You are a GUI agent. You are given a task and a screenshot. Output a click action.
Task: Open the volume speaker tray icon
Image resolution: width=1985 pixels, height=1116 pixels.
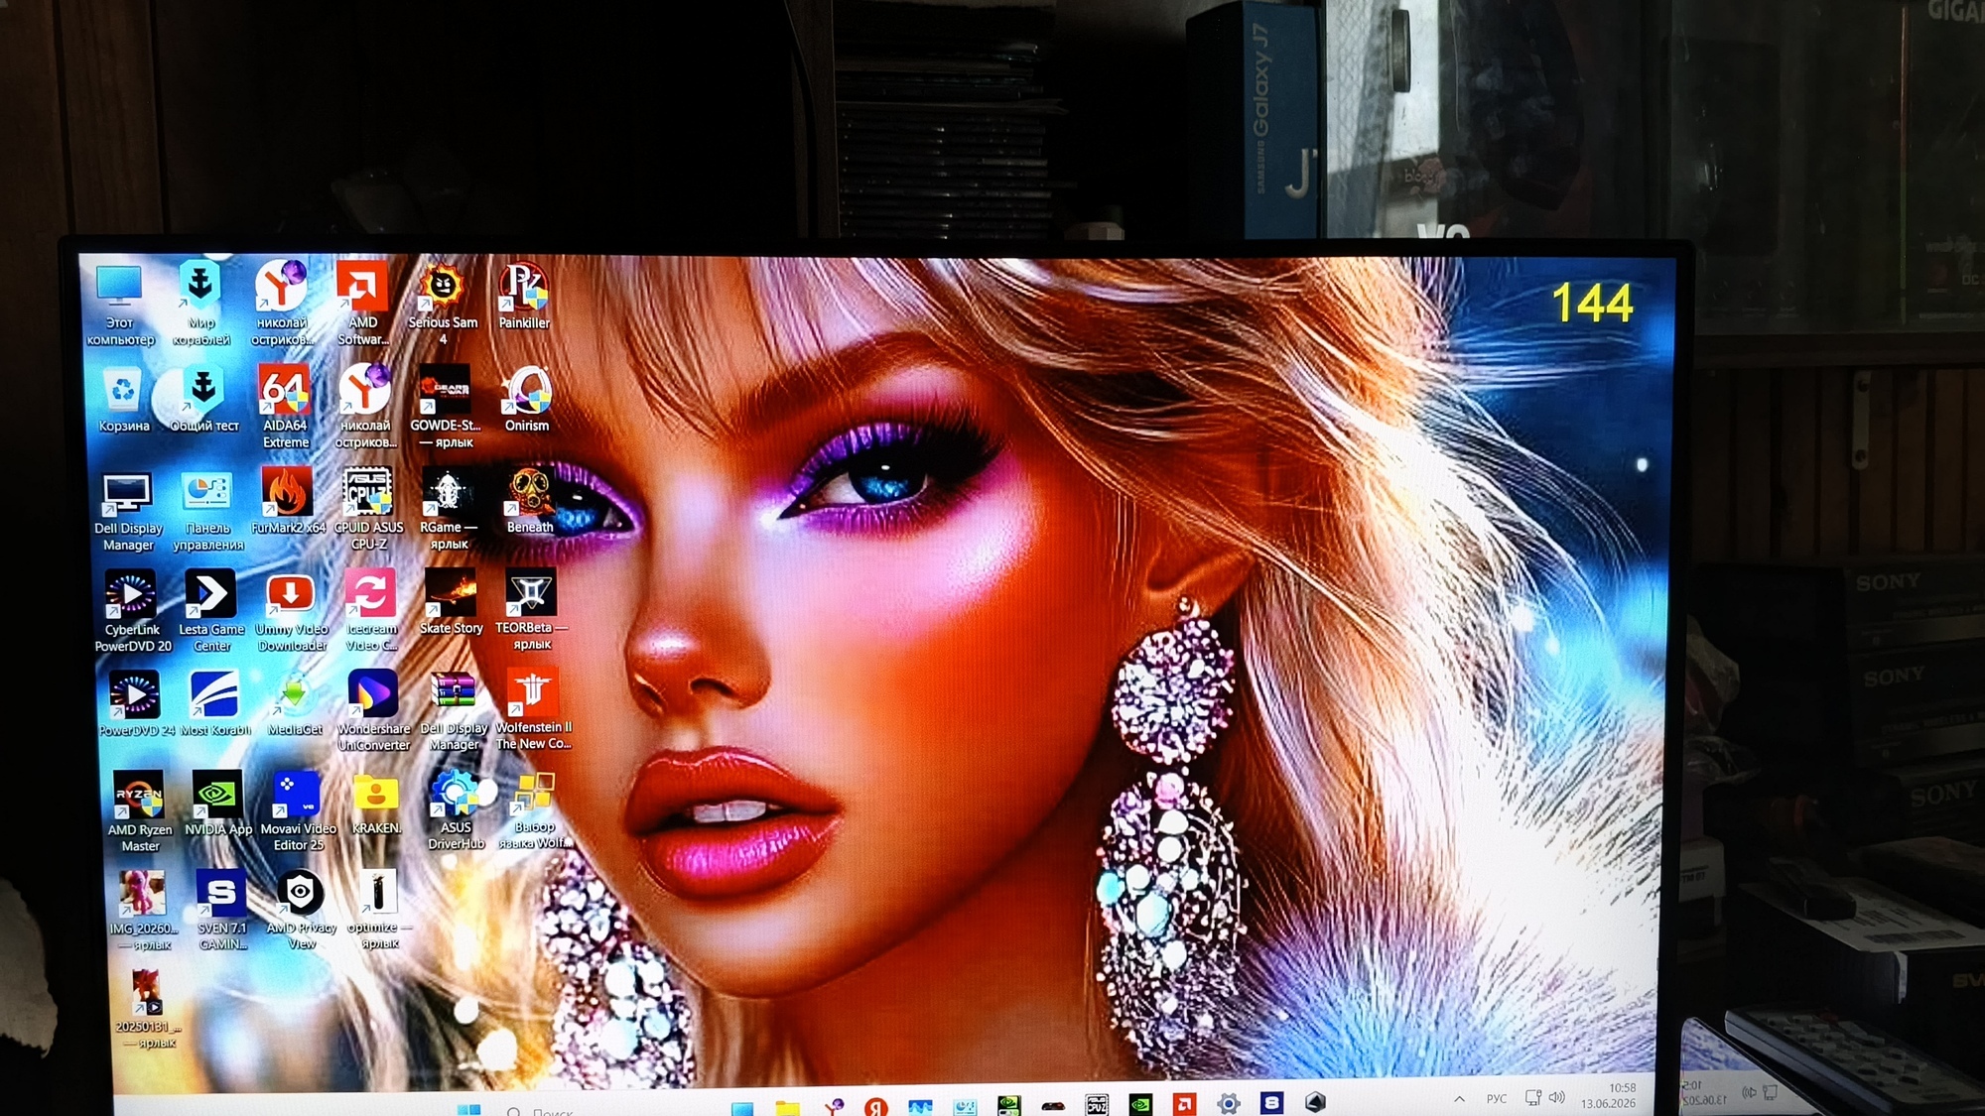(1556, 1097)
